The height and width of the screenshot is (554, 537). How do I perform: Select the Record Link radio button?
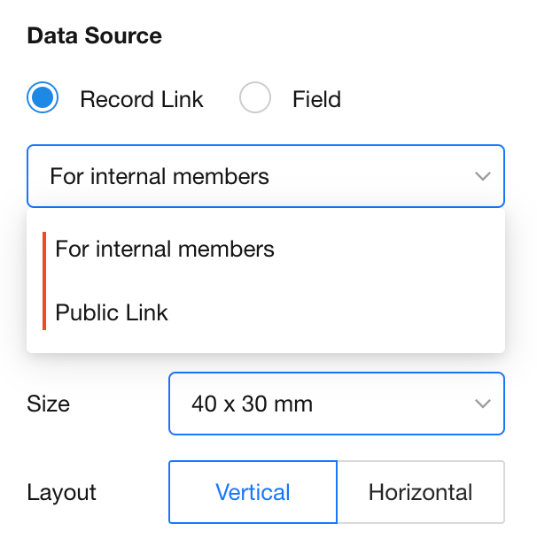43,98
